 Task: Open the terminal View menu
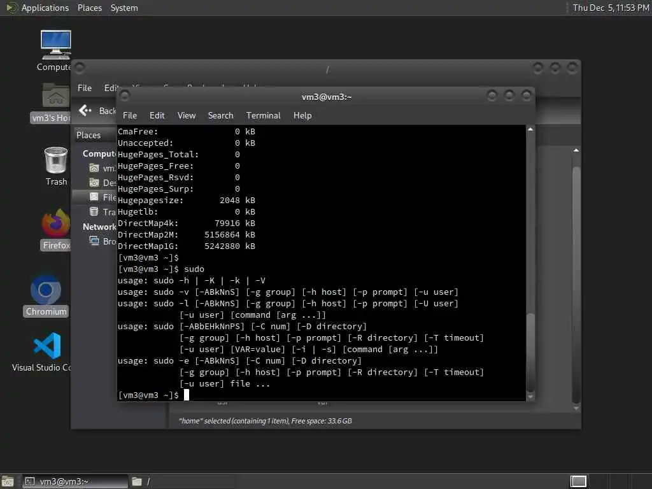pyautogui.click(x=187, y=116)
